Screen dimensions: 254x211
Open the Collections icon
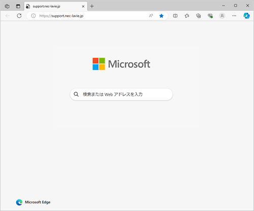coord(199,16)
